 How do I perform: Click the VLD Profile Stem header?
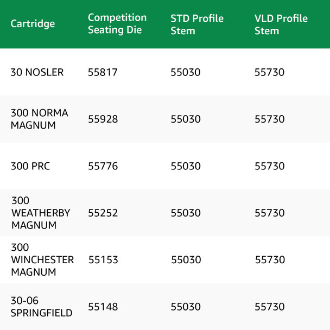click(281, 24)
